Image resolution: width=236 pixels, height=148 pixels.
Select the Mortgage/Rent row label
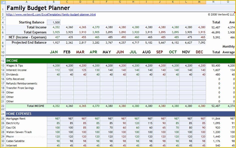pos(16,119)
